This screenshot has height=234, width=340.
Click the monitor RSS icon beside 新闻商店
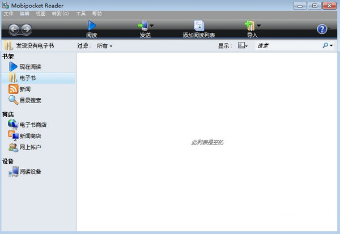click(x=14, y=135)
